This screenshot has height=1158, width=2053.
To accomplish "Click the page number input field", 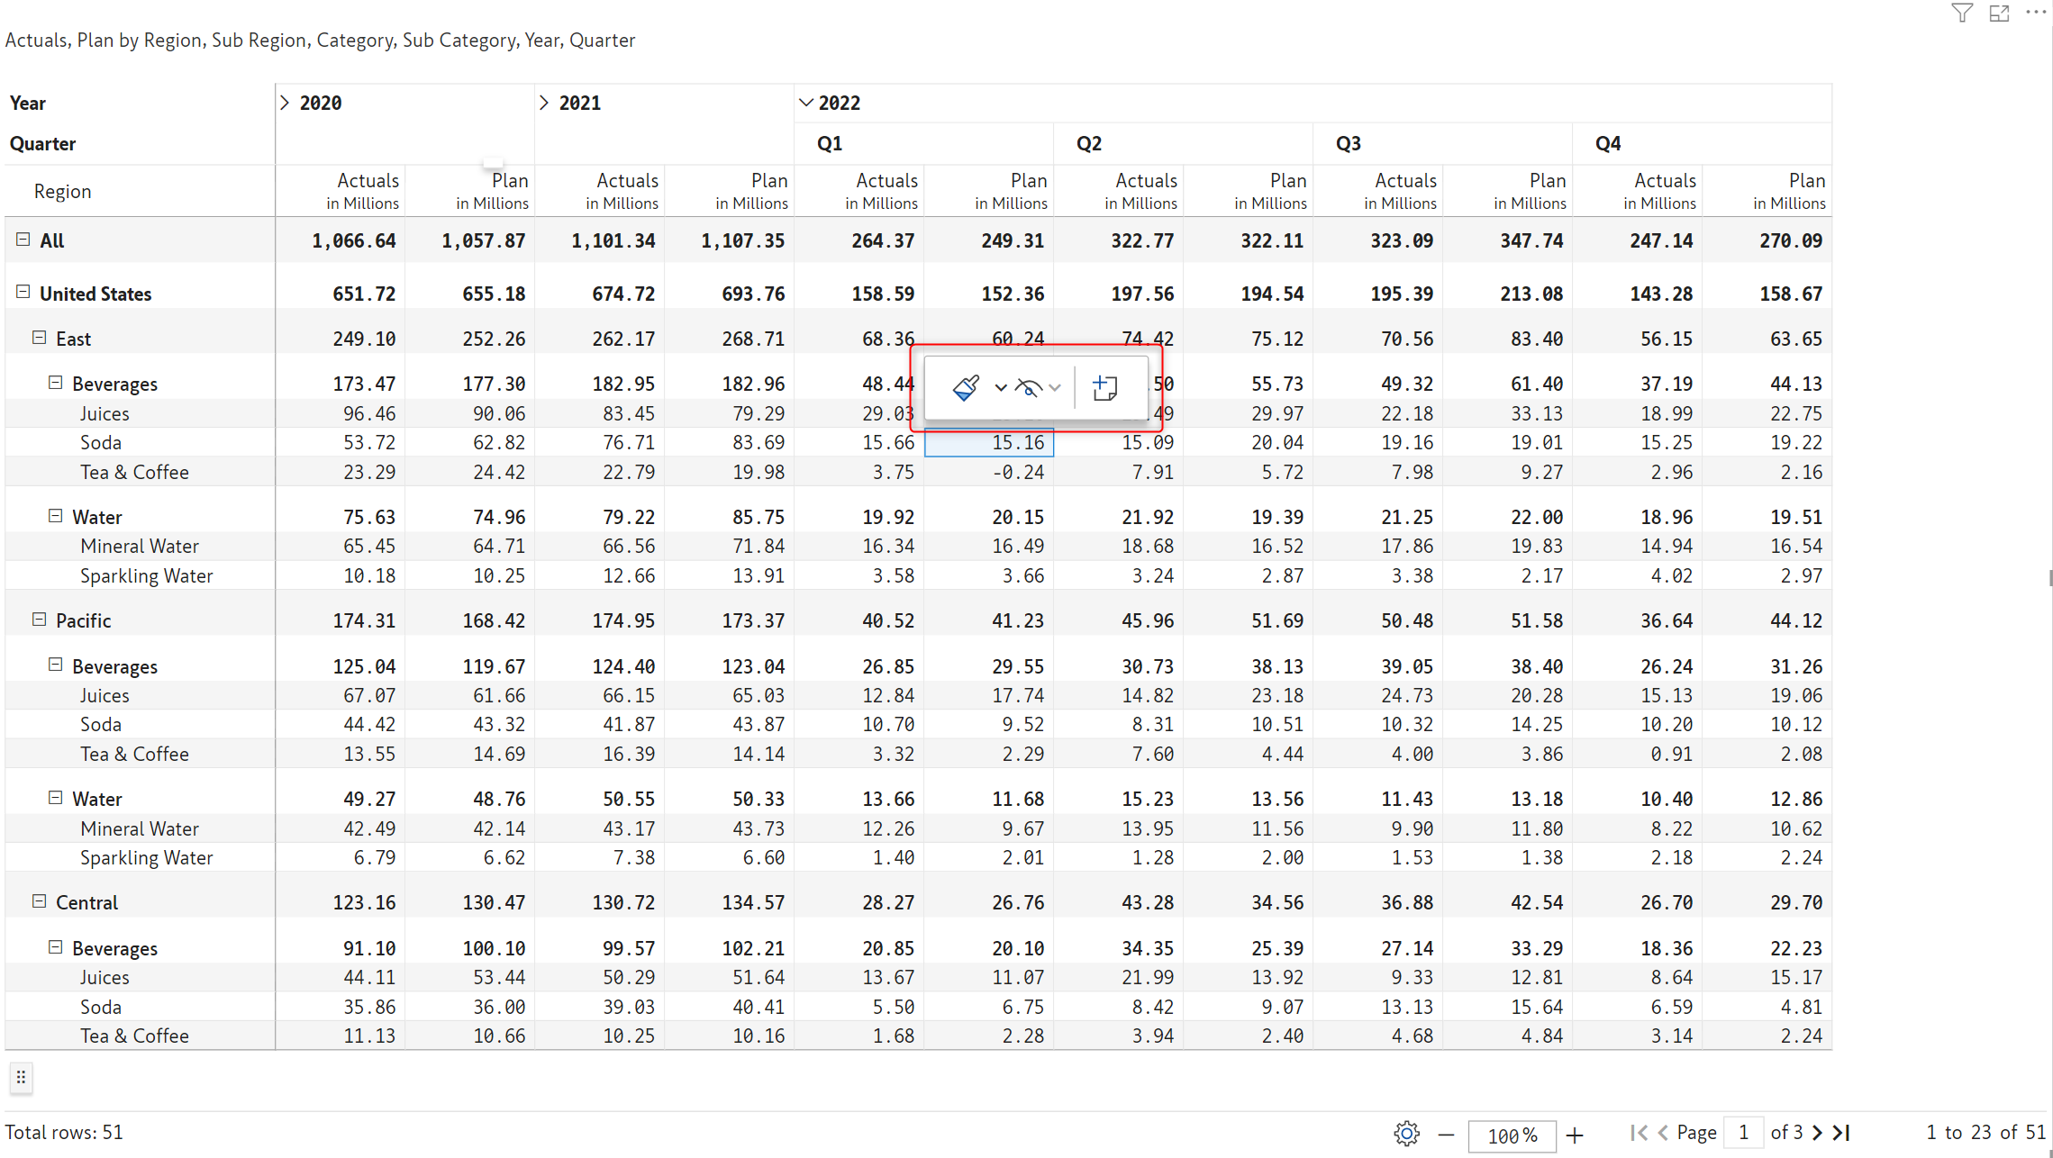I will click(x=1743, y=1133).
